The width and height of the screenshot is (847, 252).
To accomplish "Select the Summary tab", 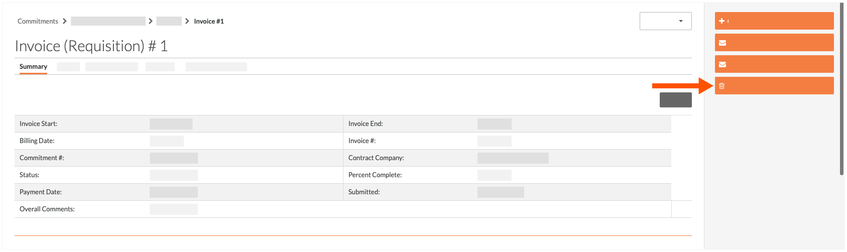I will point(33,67).
